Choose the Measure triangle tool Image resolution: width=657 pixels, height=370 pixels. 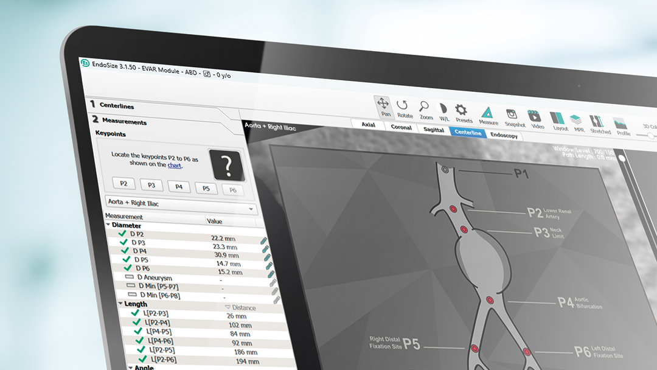coord(488,116)
